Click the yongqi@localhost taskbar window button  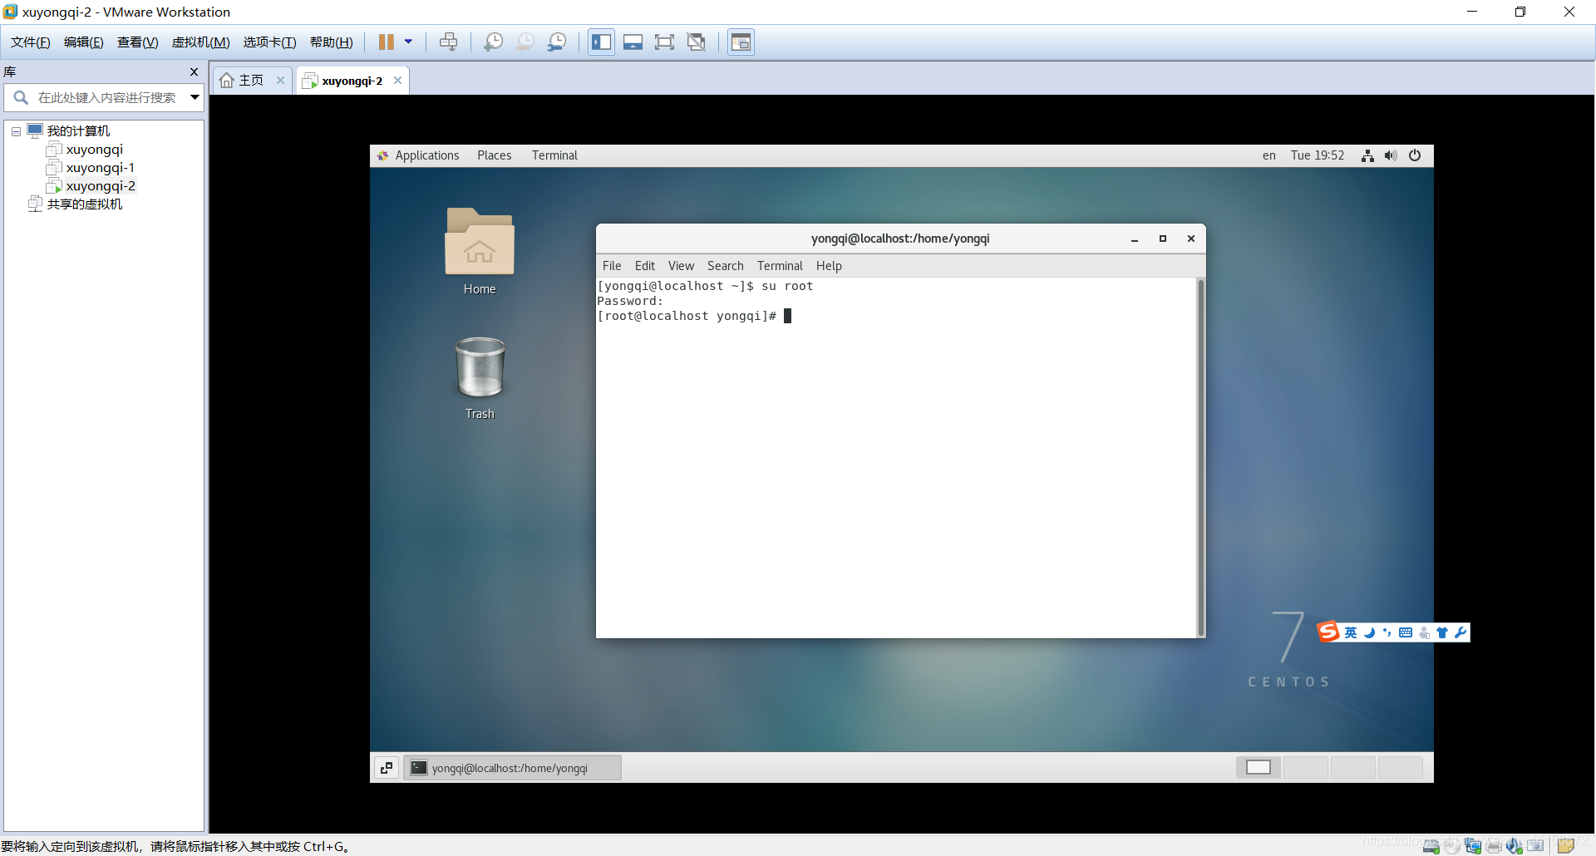[512, 768]
